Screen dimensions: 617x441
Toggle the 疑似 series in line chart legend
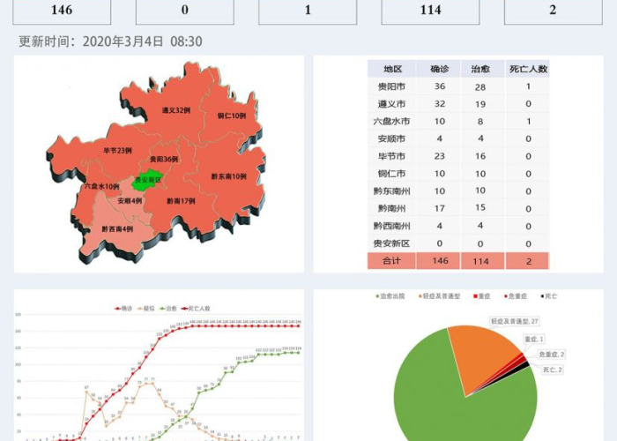pos(145,309)
